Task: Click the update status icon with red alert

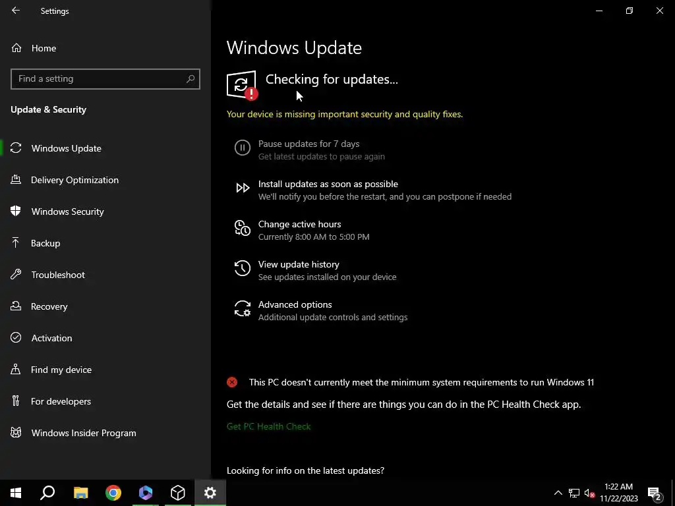Action: [242, 85]
